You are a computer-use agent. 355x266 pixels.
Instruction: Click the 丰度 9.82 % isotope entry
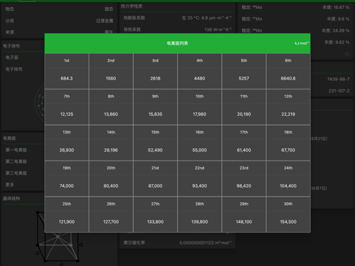[x=336, y=42]
